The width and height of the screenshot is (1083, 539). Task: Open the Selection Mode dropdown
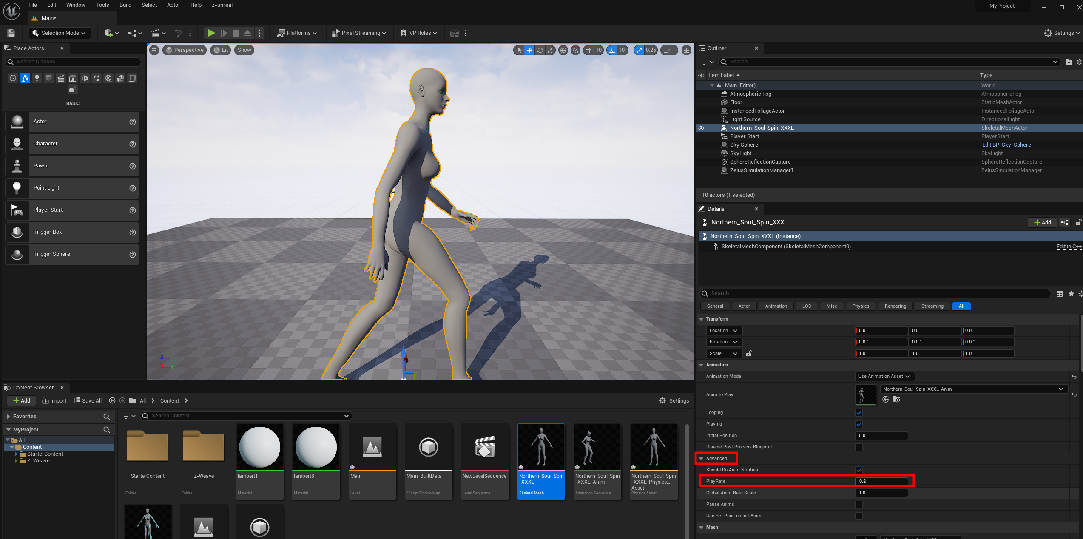click(x=60, y=33)
